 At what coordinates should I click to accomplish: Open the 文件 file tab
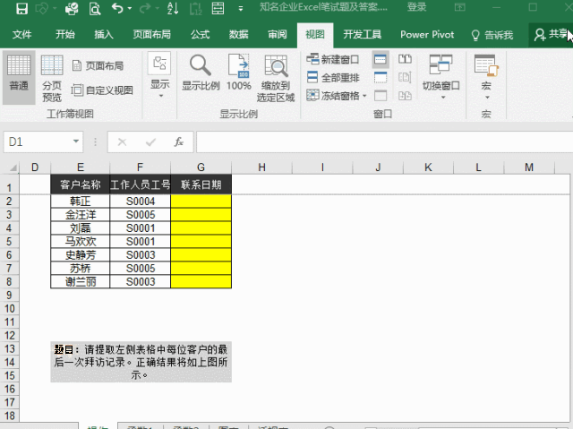21,35
